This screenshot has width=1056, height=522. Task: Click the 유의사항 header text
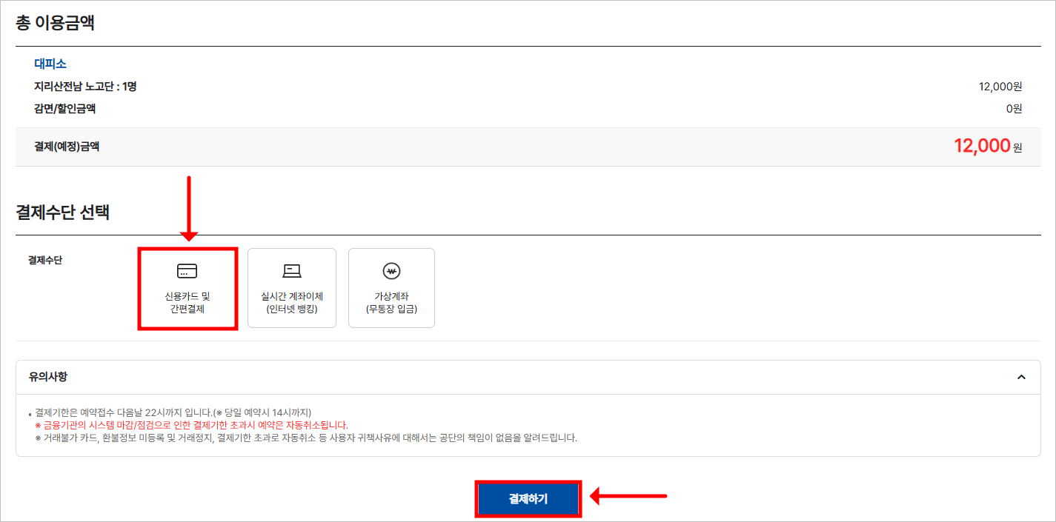[48, 377]
